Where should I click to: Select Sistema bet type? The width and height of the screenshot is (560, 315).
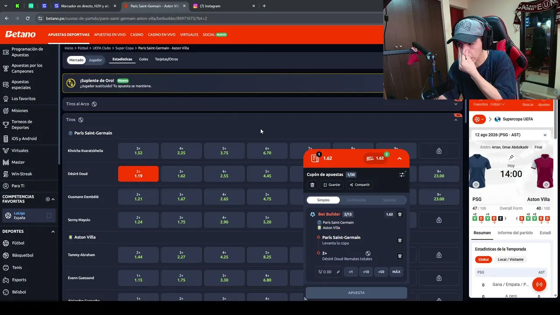click(x=389, y=200)
